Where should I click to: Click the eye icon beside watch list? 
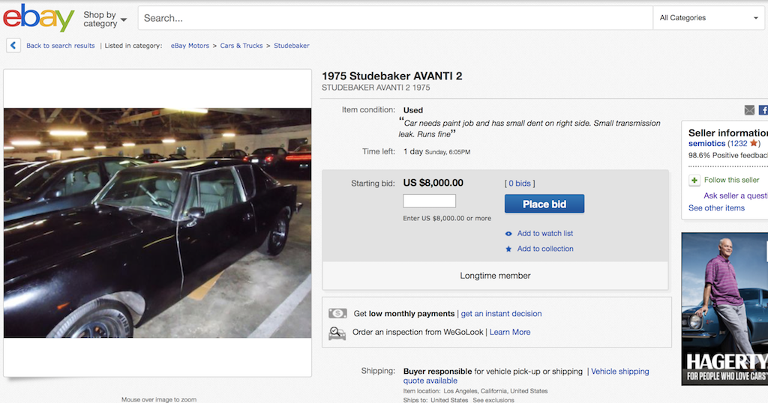click(508, 234)
